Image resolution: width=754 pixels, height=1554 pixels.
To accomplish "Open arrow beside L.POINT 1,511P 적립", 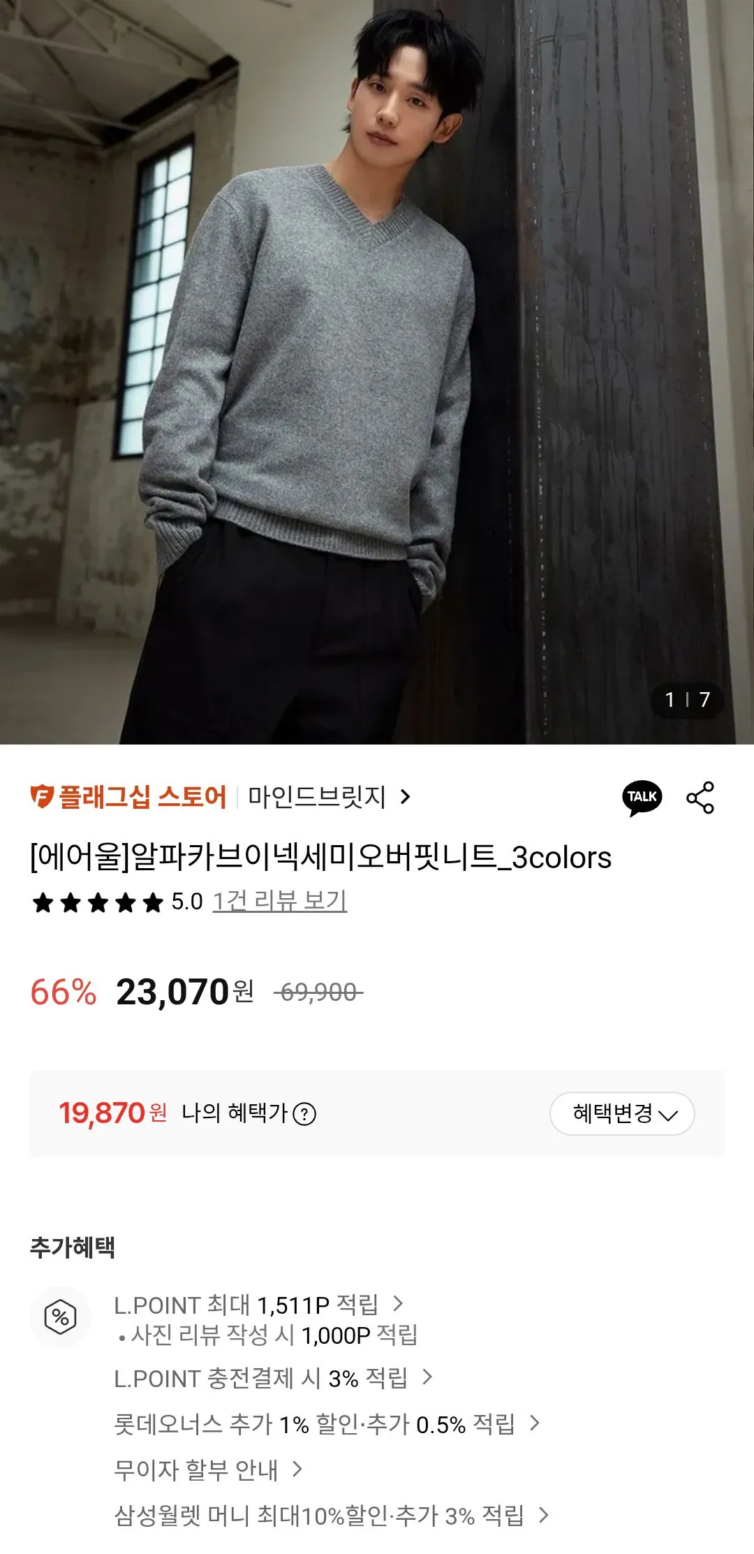I will tap(398, 1303).
